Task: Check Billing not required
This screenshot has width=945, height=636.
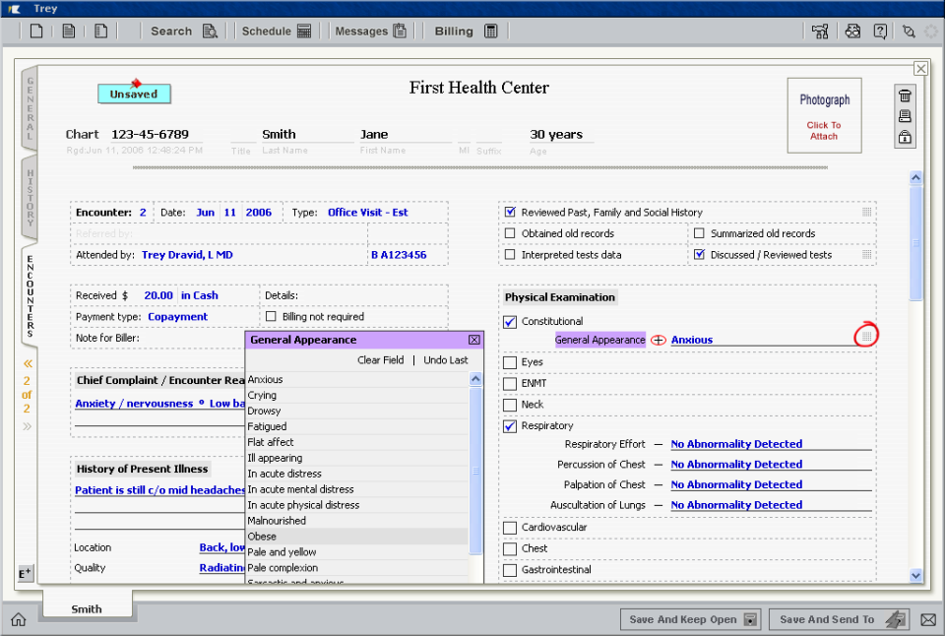Action: coord(271,316)
